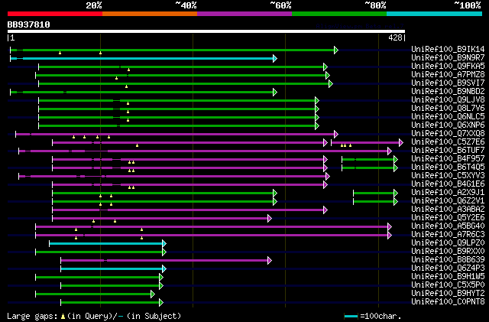Click the arrowhead ending the B9IK14 alignment
Viewport: 489px width, 322px height.
(336, 50)
